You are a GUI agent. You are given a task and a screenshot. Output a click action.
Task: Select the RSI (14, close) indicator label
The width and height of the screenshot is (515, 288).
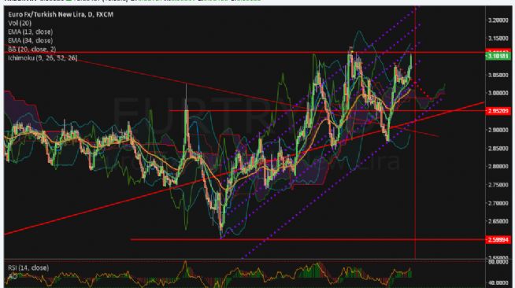[x=28, y=268]
